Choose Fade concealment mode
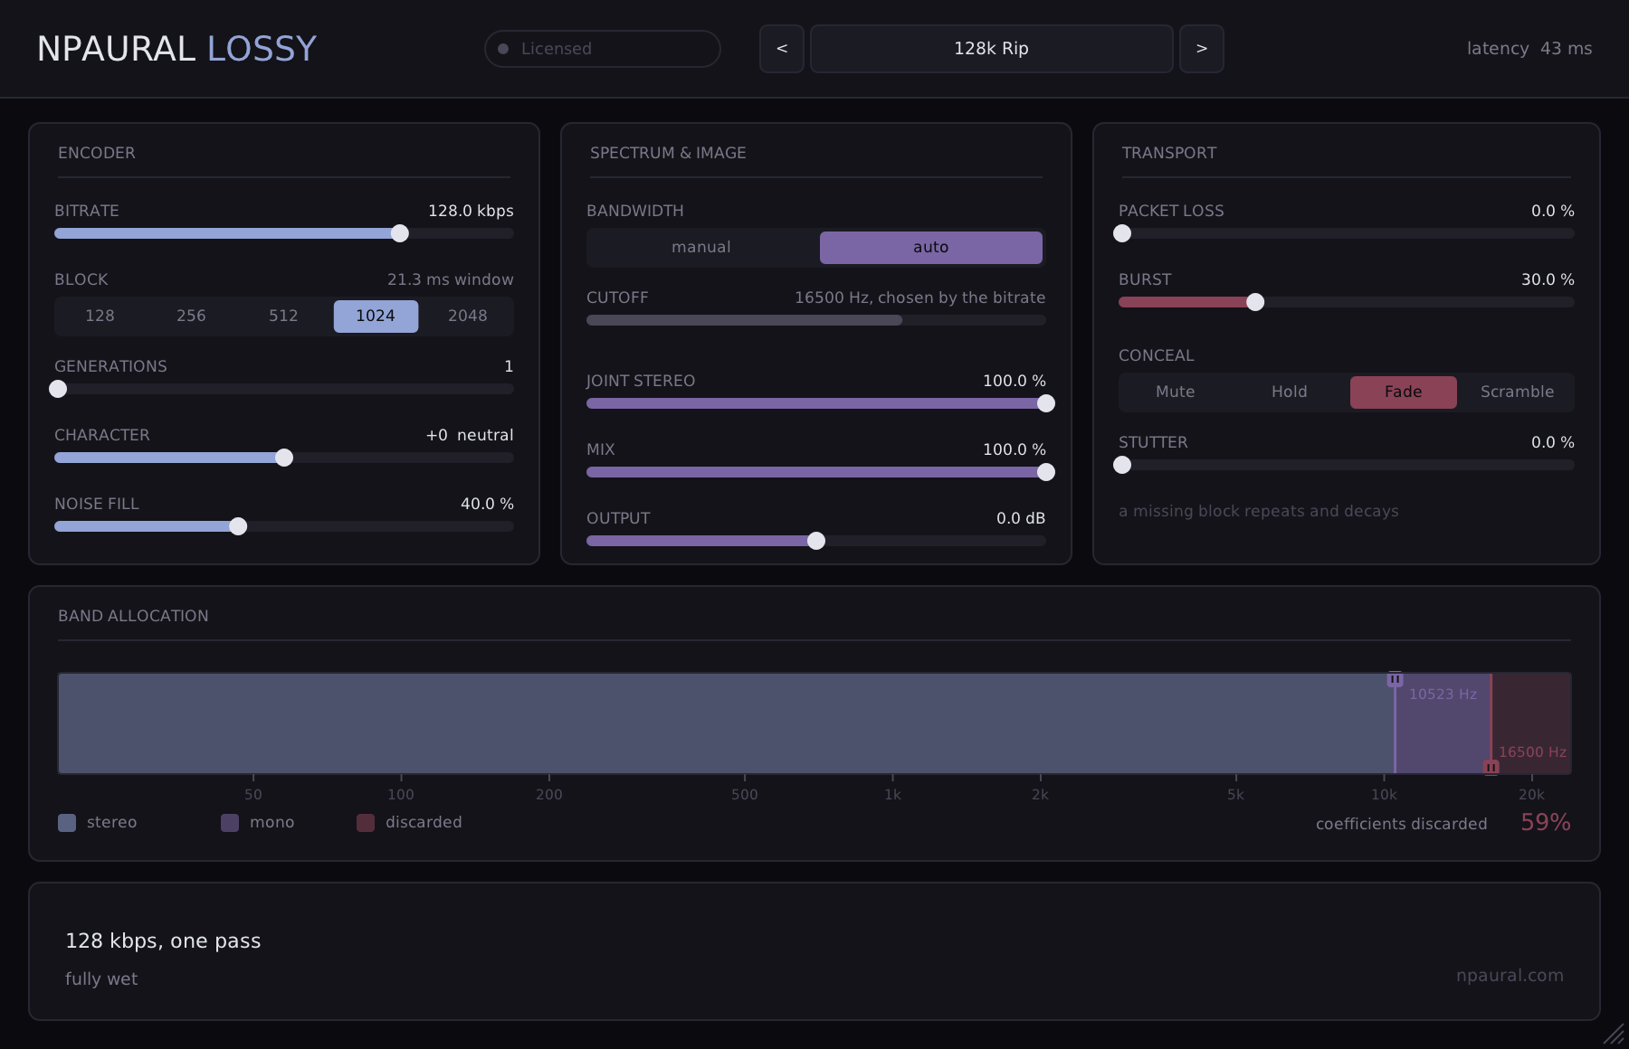Image resolution: width=1629 pixels, height=1049 pixels. click(1404, 392)
